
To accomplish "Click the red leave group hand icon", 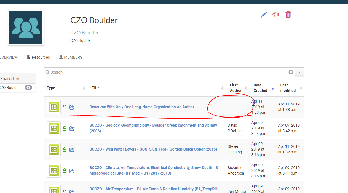I will (x=276, y=15).
